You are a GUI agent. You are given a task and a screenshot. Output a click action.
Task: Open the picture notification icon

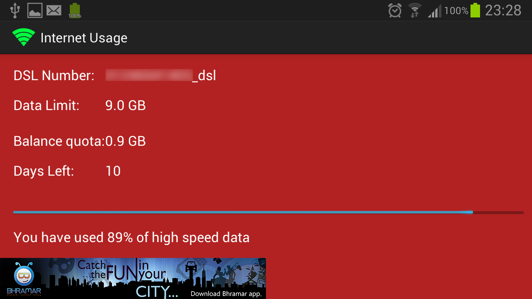pyautogui.click(x=35, y=10)
